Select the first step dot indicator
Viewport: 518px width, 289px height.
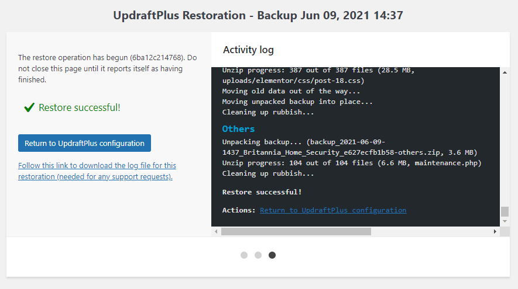point(244,255)
